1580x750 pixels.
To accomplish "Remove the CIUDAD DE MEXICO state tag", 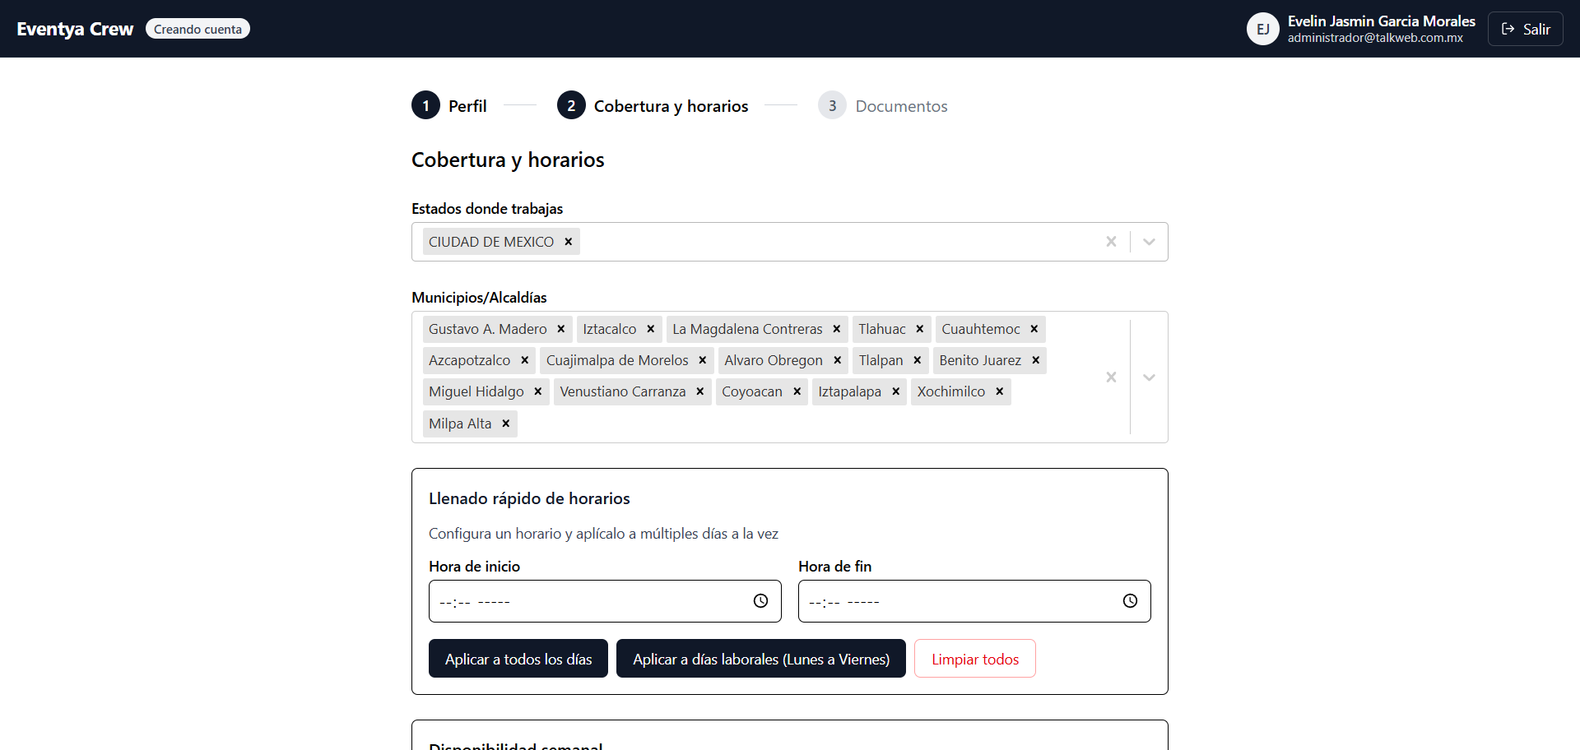I will coord(567,241).
